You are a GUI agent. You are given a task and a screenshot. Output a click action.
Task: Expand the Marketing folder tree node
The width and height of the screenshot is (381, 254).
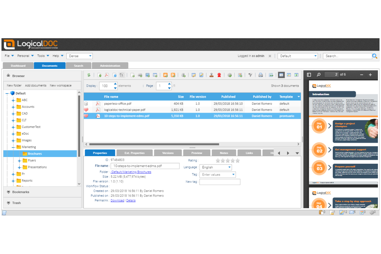pos(14,147)
